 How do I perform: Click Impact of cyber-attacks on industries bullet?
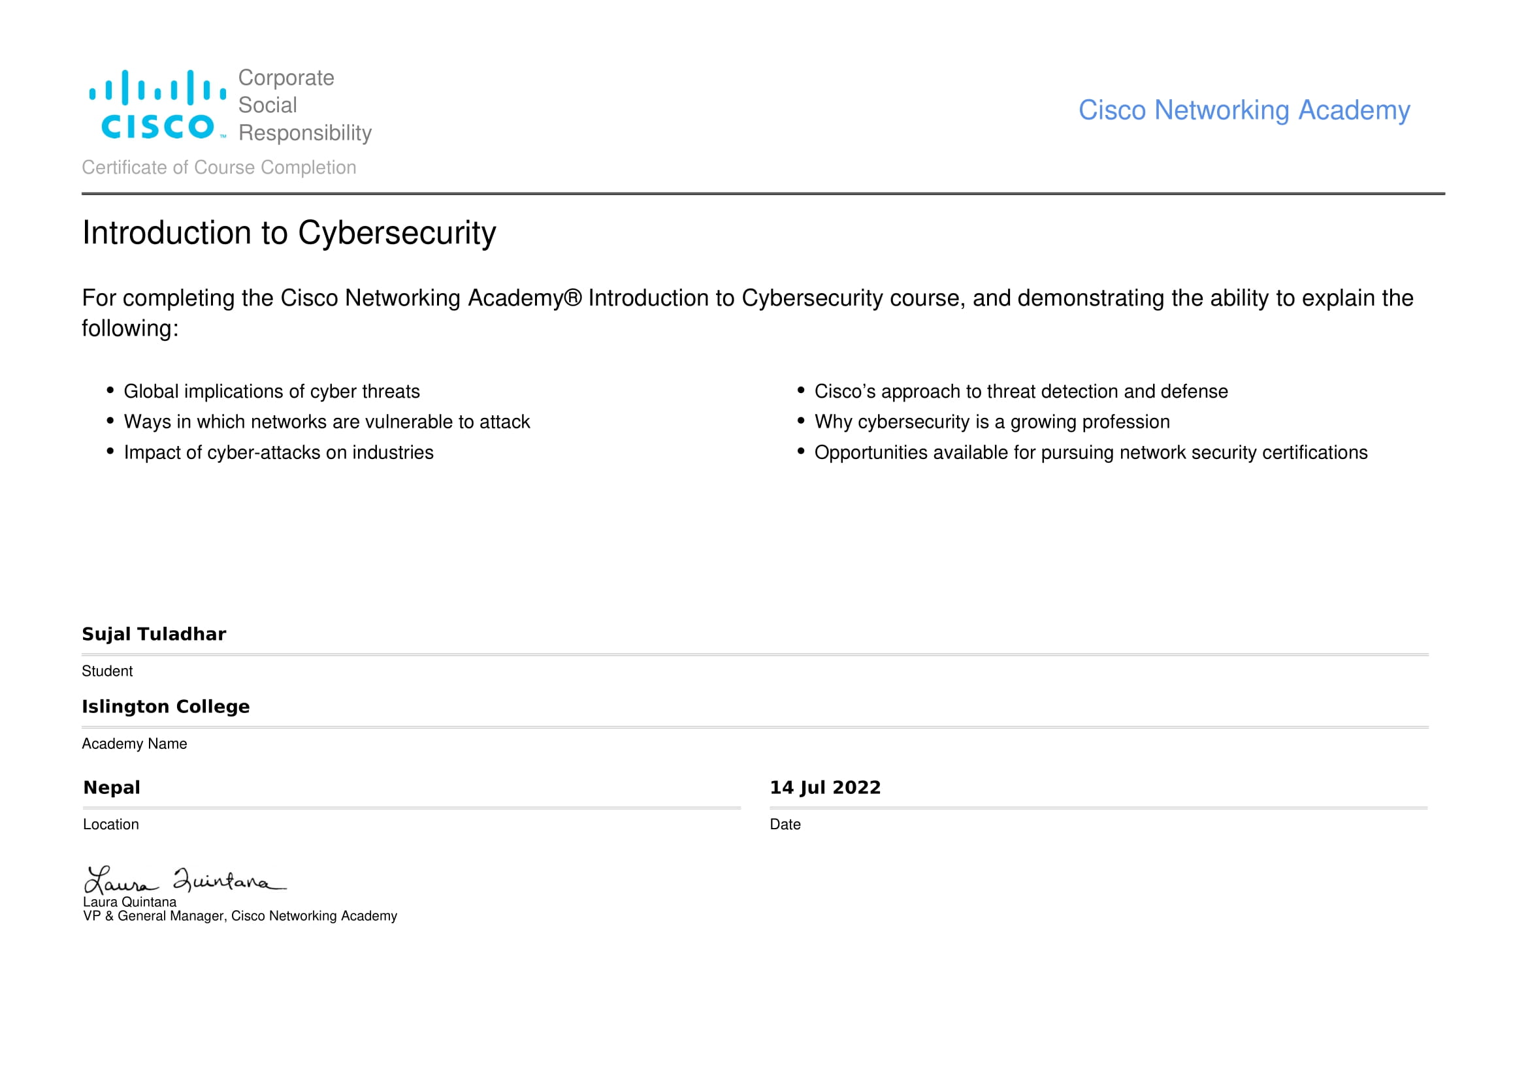coord(278,453)
